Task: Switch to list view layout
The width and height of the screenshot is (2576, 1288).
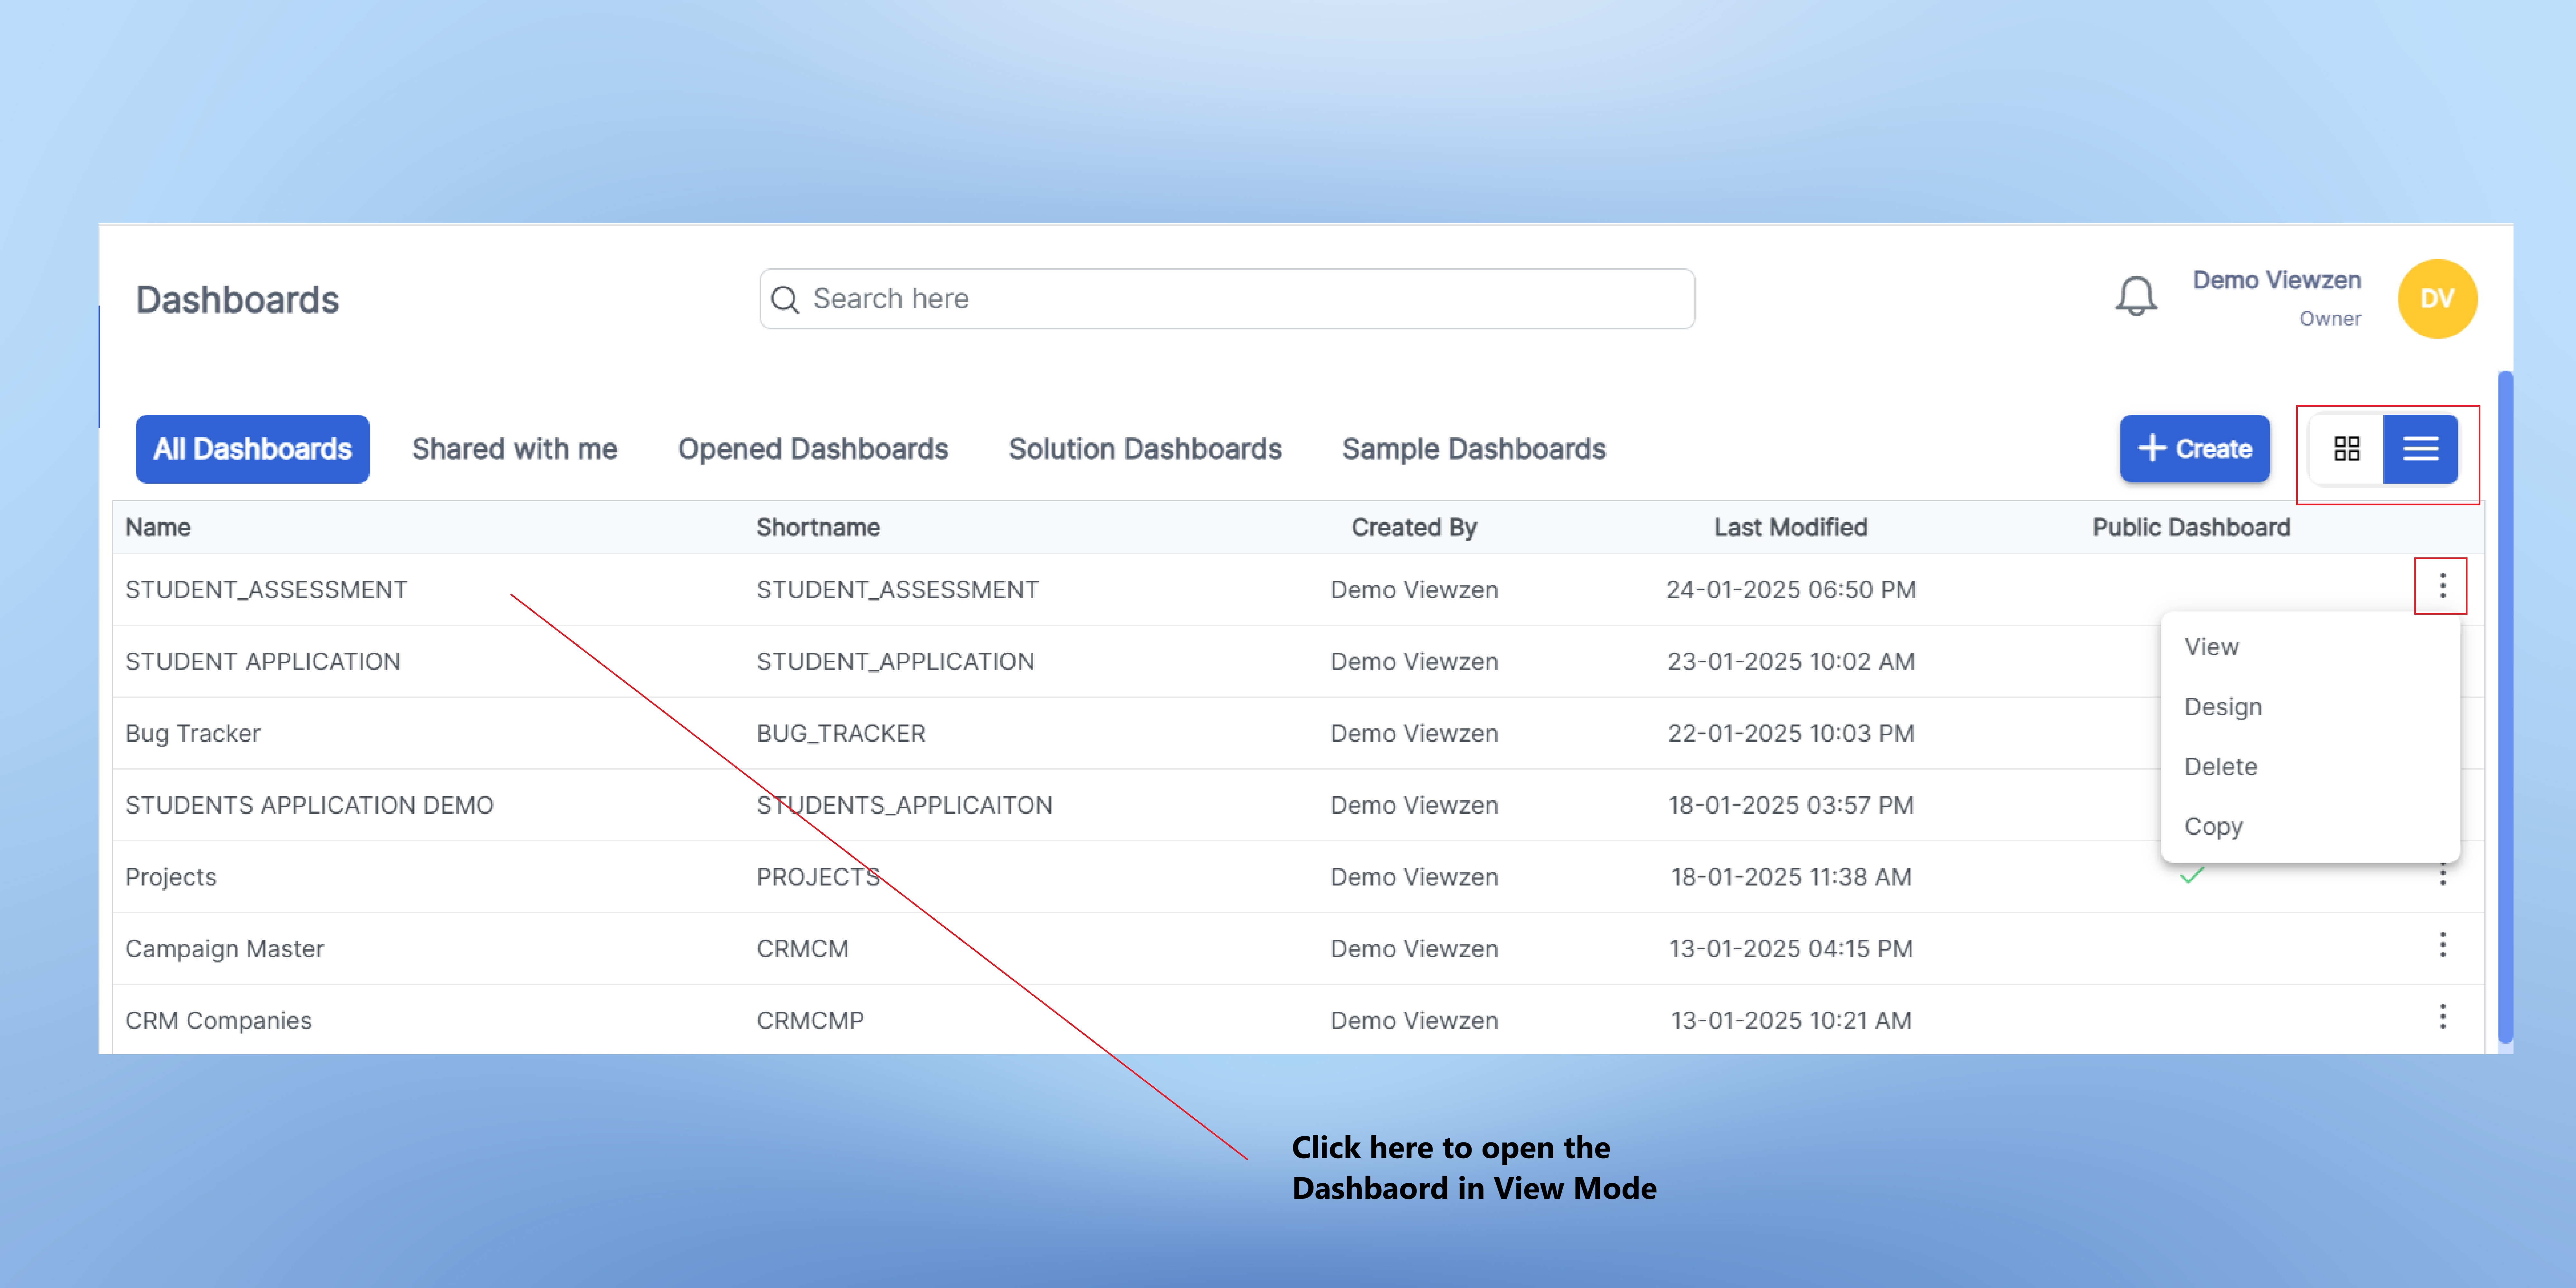Action: pyautogui.click(x=2420, y=449)
